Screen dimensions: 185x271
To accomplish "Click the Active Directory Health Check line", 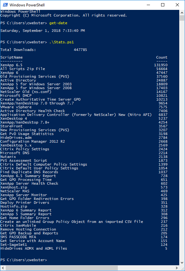I will pos(32,111).
